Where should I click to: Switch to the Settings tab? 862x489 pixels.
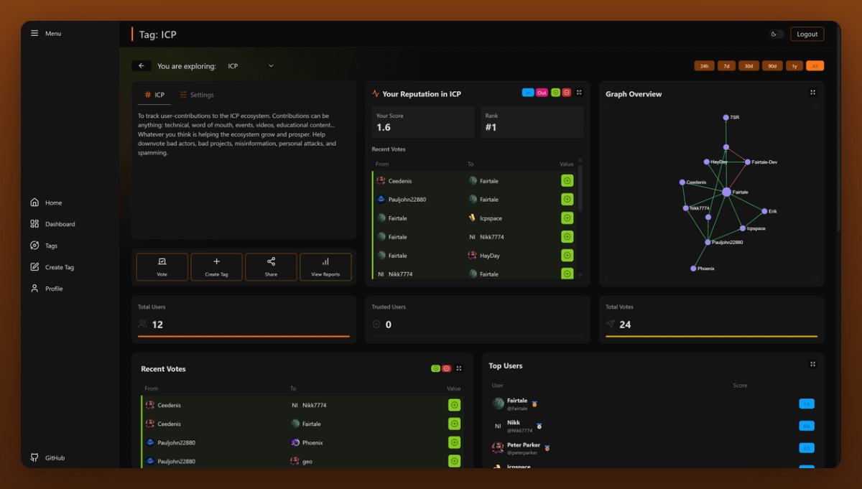[x=197, y=95]
